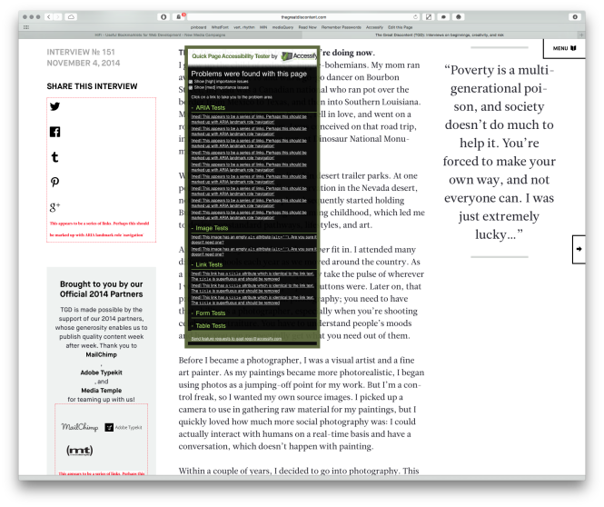Screen dimensions: 604x507
Task: Open the bookmarks grid icon in favorites bar
Action: [x=26, y=27]
